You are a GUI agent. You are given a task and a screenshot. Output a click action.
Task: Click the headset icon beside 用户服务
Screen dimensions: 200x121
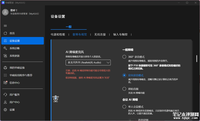coord(5,95)
